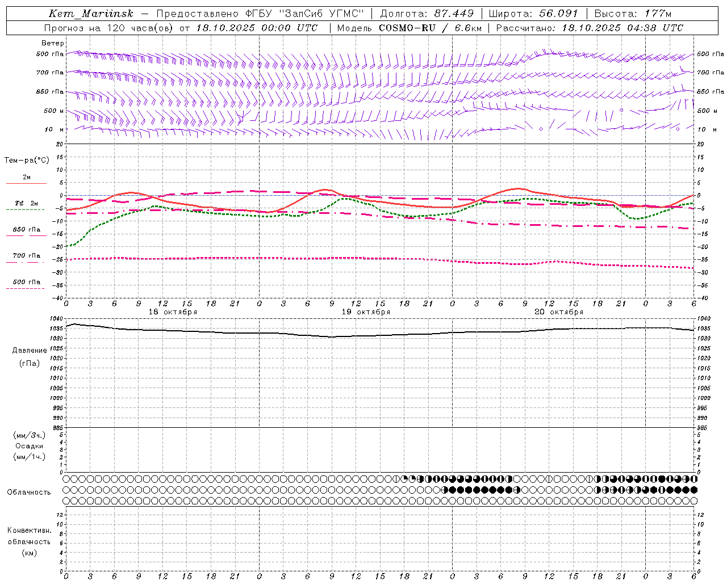Click the 20 value on right temperature axis

(701, 144)
